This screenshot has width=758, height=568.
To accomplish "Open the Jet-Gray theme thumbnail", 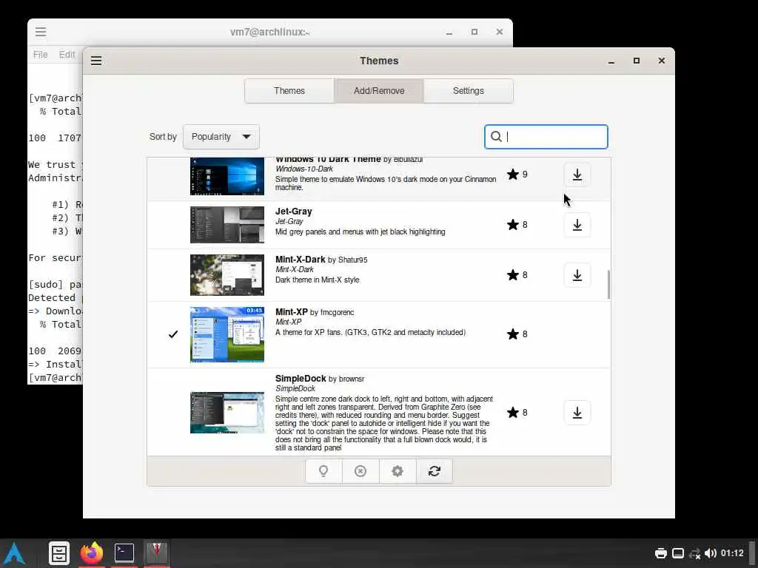I will click(x=227, y=225).
